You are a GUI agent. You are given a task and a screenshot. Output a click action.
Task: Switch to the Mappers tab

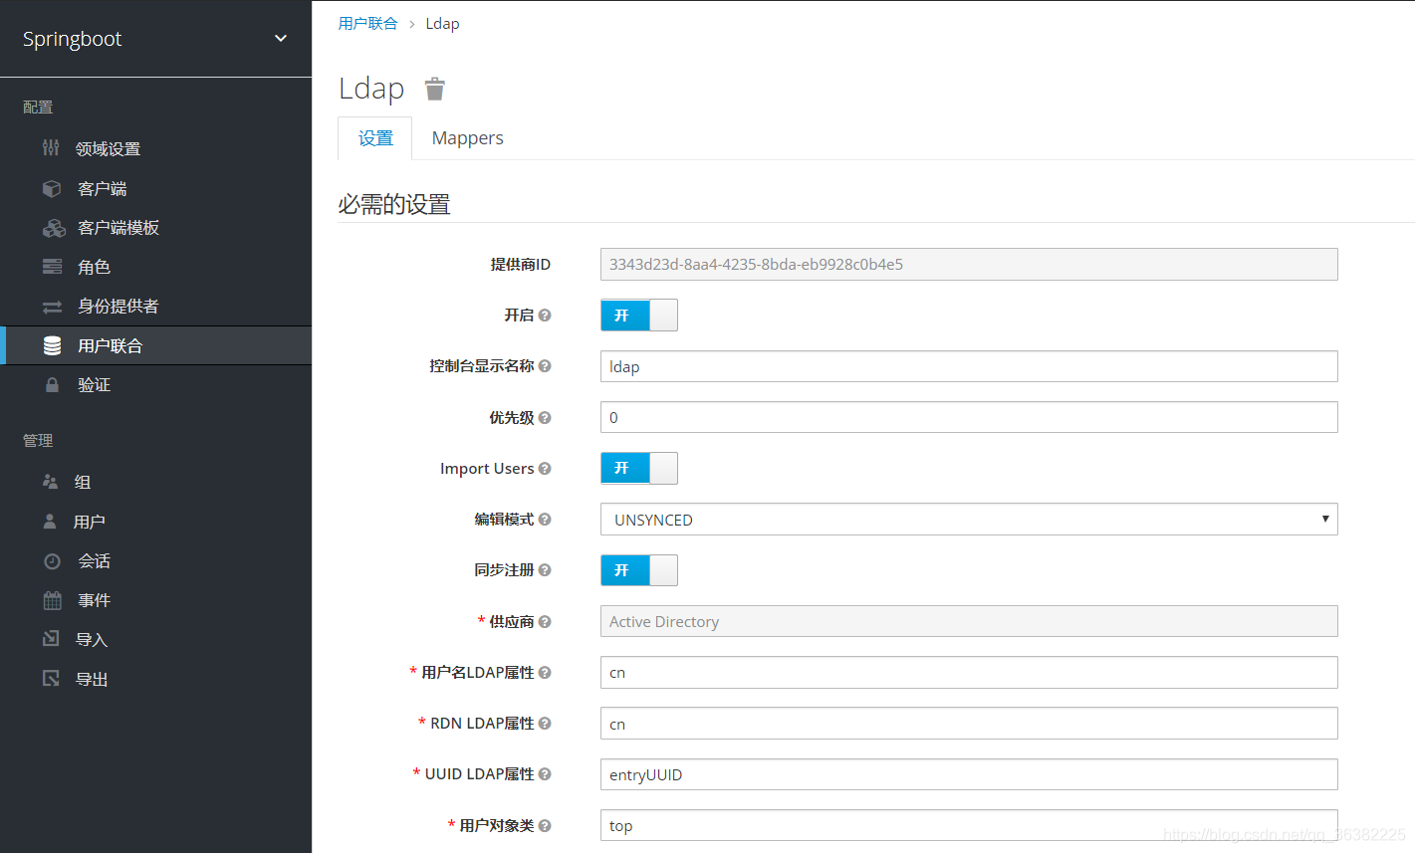(x=467, y=138)
